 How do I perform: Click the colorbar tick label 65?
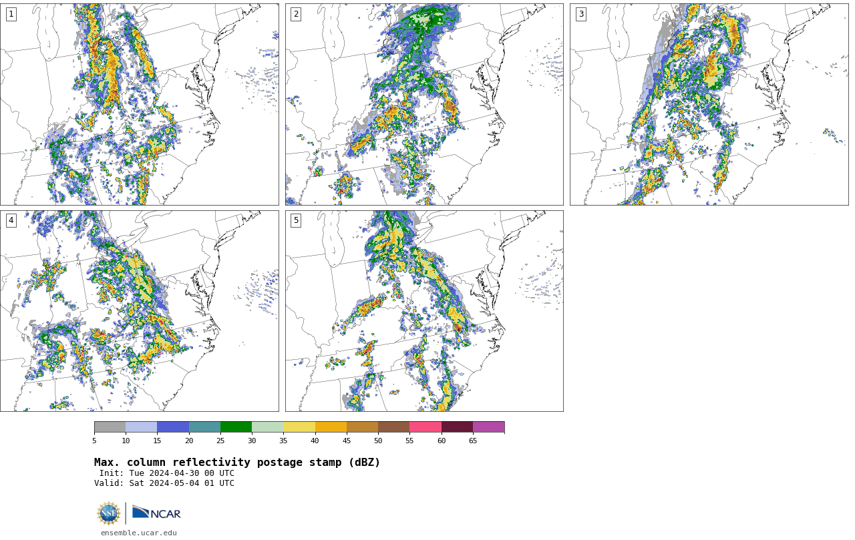[x=473, y=441]
